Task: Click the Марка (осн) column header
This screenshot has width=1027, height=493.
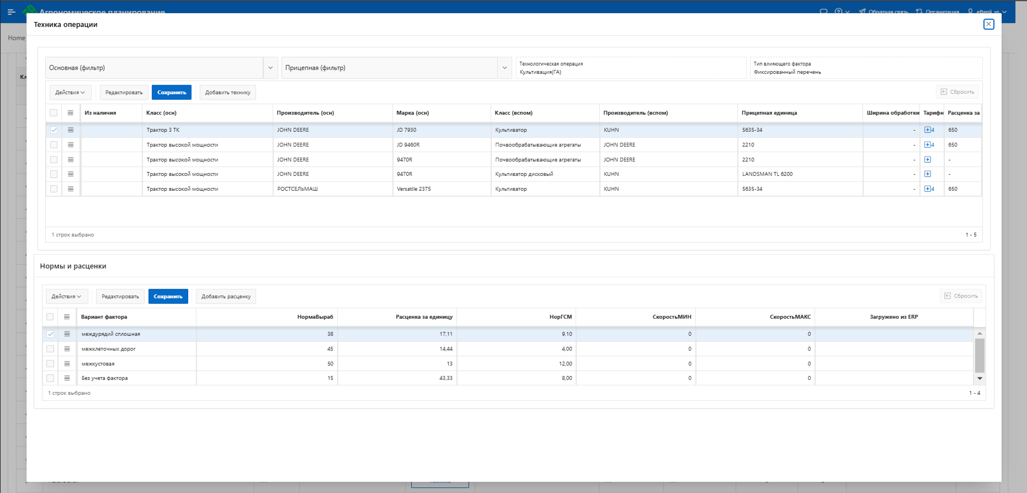Action: point(413,113)
